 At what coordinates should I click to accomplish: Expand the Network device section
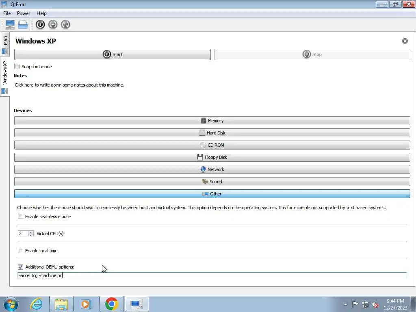click(x=212, y=169)
